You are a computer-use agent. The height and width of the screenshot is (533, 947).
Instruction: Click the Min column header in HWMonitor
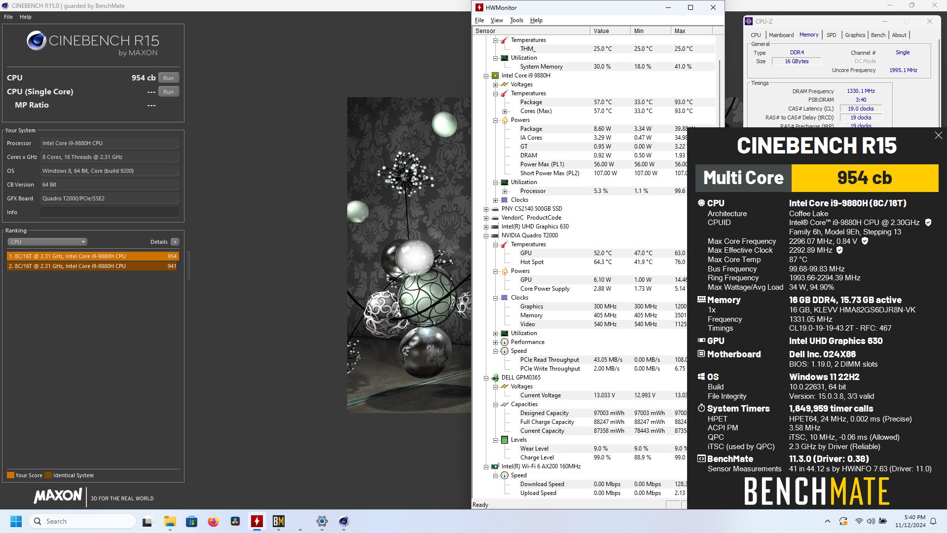coord(651,31)
